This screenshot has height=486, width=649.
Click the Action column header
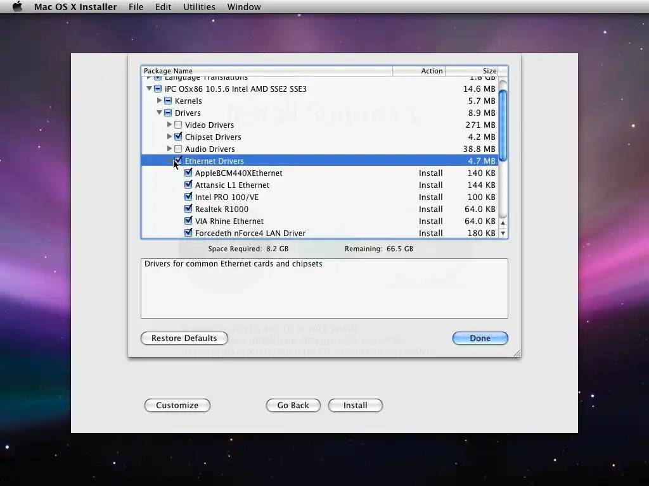(419, 71)
